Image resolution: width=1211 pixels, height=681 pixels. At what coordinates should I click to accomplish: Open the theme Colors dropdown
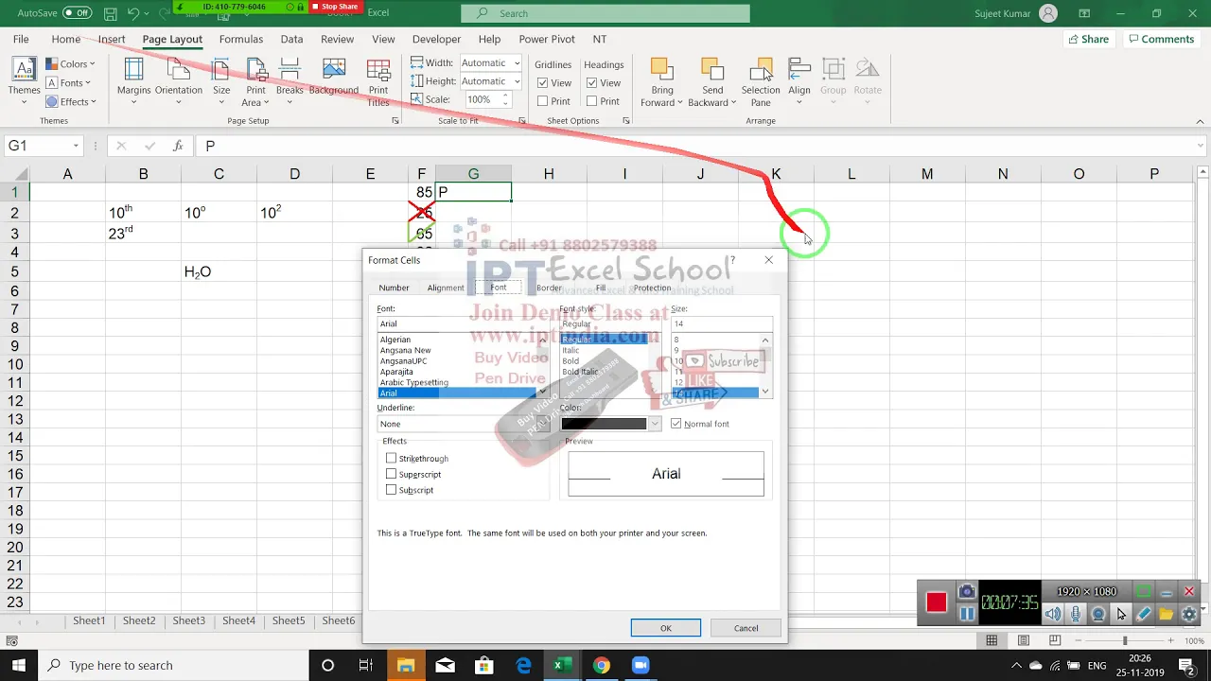click(x=69, y=64)
